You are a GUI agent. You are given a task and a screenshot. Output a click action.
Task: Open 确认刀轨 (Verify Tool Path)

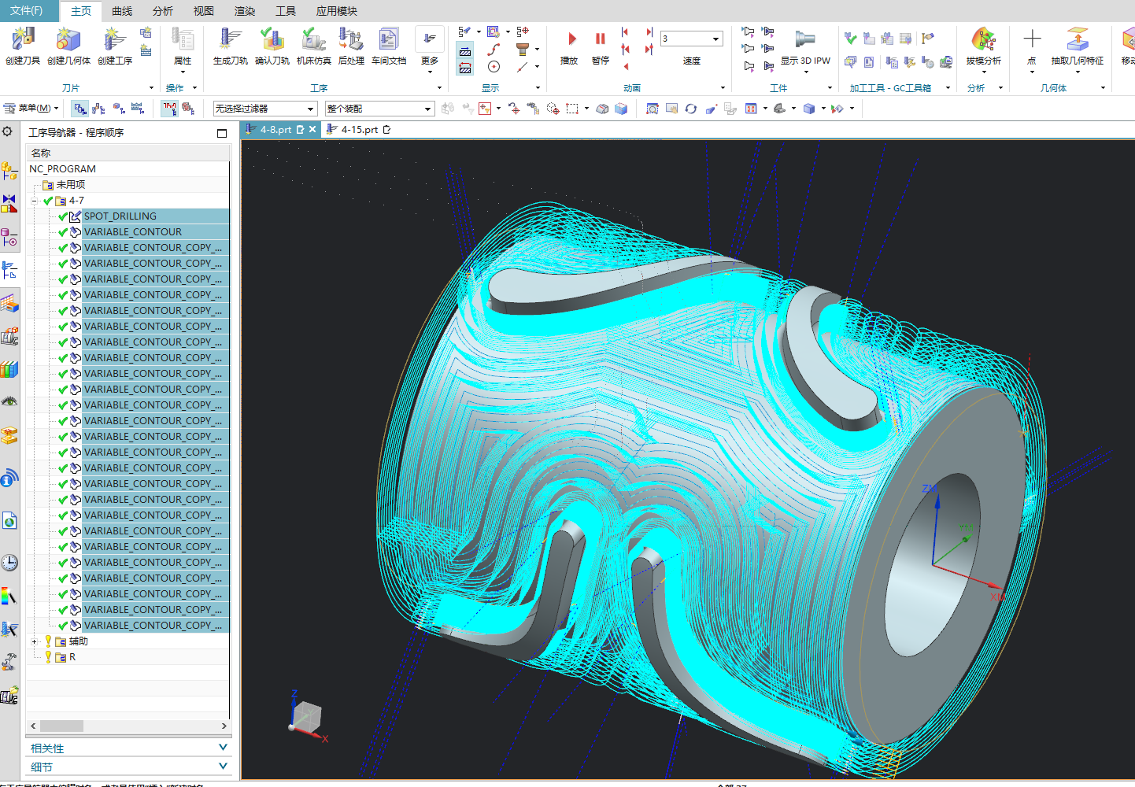pos(272,46)
